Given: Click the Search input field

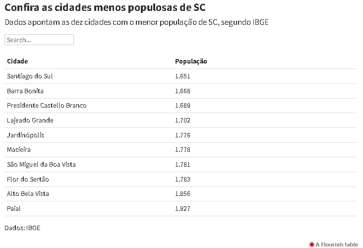Looking at the screenshot, I should click(39, 40).
